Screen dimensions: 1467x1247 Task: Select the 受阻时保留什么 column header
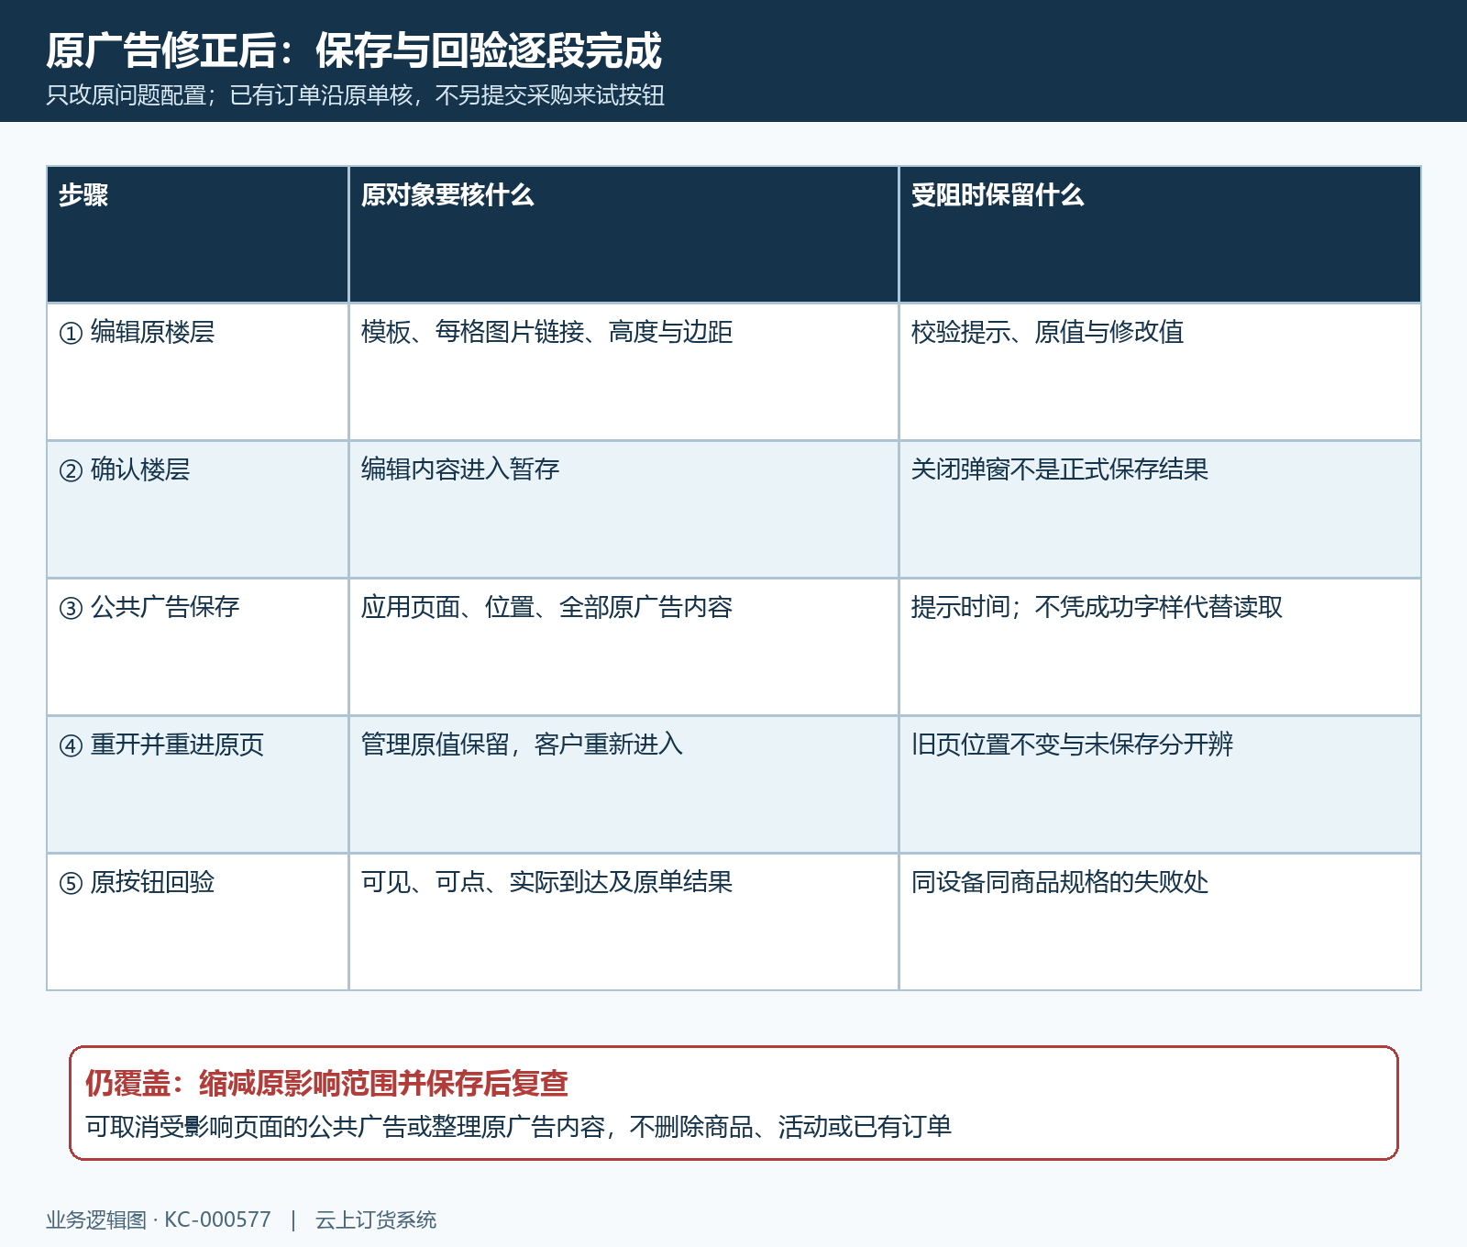(x=1160, y=234)
